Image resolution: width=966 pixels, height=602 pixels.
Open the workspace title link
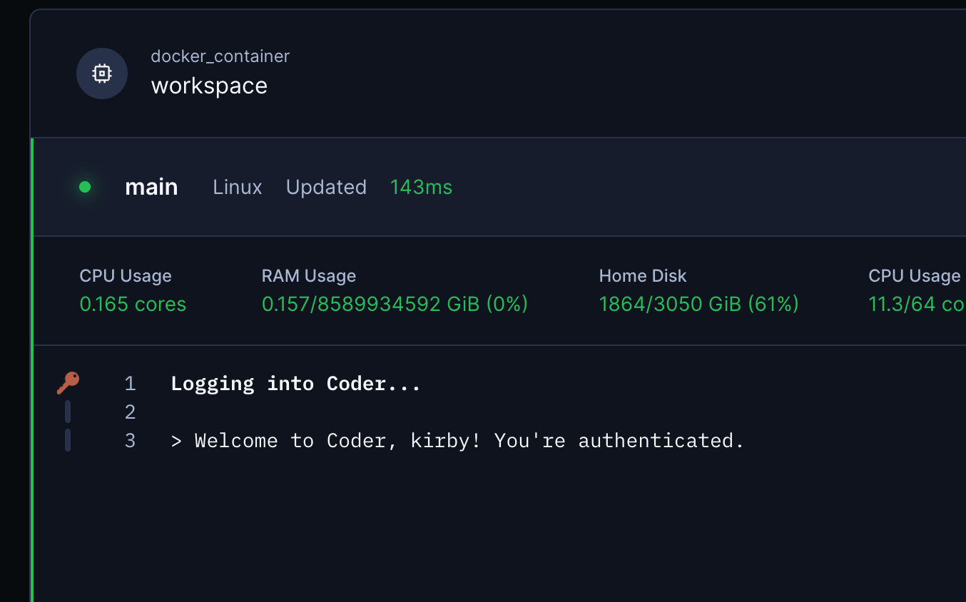(209, 85)
